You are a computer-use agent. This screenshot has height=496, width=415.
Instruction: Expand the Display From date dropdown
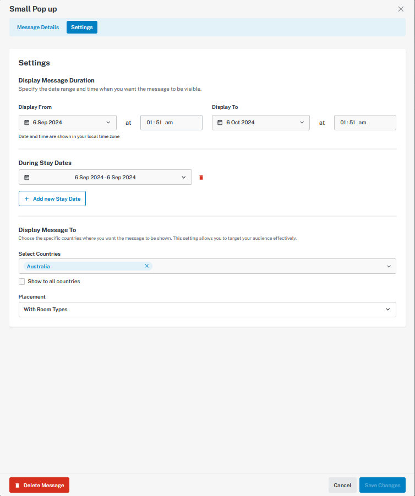click(68, 123)
